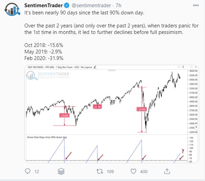Image resolution: width=205 pixels, height=181 pixels.
Task: Click the like count 430
Action: point(144,171)
